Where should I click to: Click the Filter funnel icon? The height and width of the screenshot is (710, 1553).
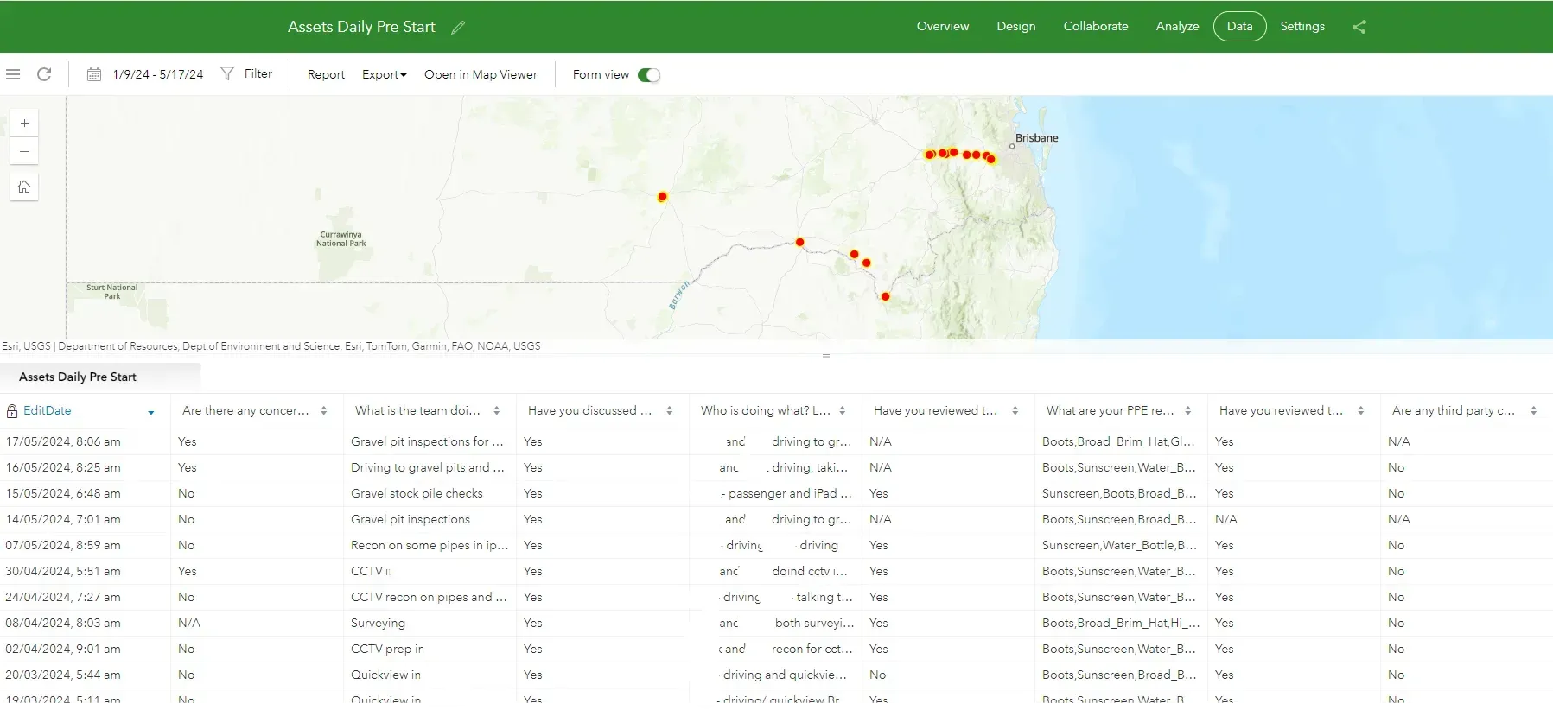click(227, 74)
